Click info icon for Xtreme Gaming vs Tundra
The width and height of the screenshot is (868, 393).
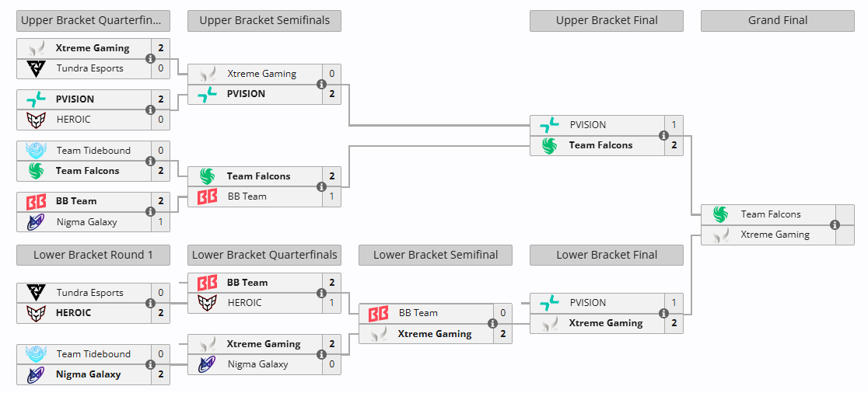click(150, 58)
